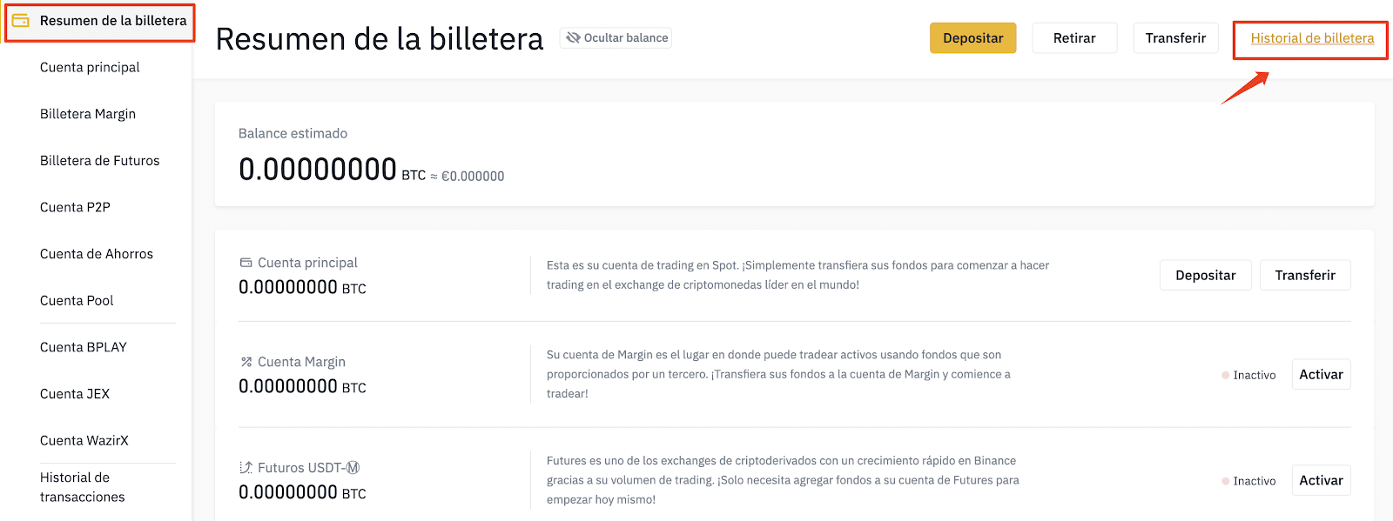Click the Cuenta principal heading in the list
Image resolution: width=1393 pixels, height=521 pixels.
tap(307, 263)
